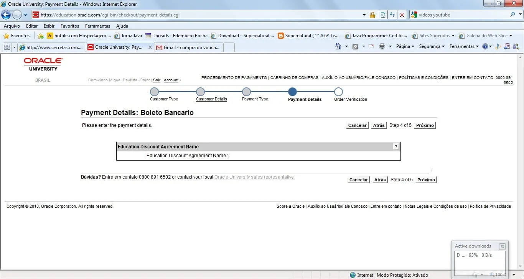Viewport: 524px width, 279px height.
Task: Click the Home page icon
Action: pyautogui.click(x=338, y=46)
